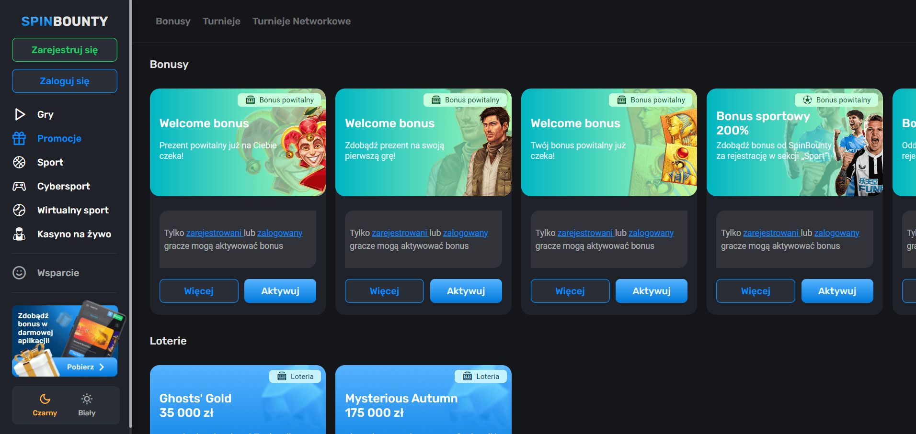The height and width of the screenshot is (434, 916).
Task: Click zarejestrowani link under Bonus sportowy
Action: coord(771,233)
